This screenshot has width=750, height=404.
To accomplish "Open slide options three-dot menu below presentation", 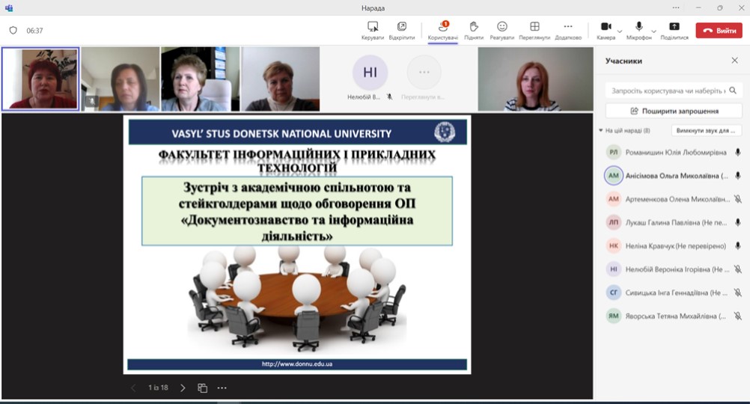I will click(x=222, y=388).
